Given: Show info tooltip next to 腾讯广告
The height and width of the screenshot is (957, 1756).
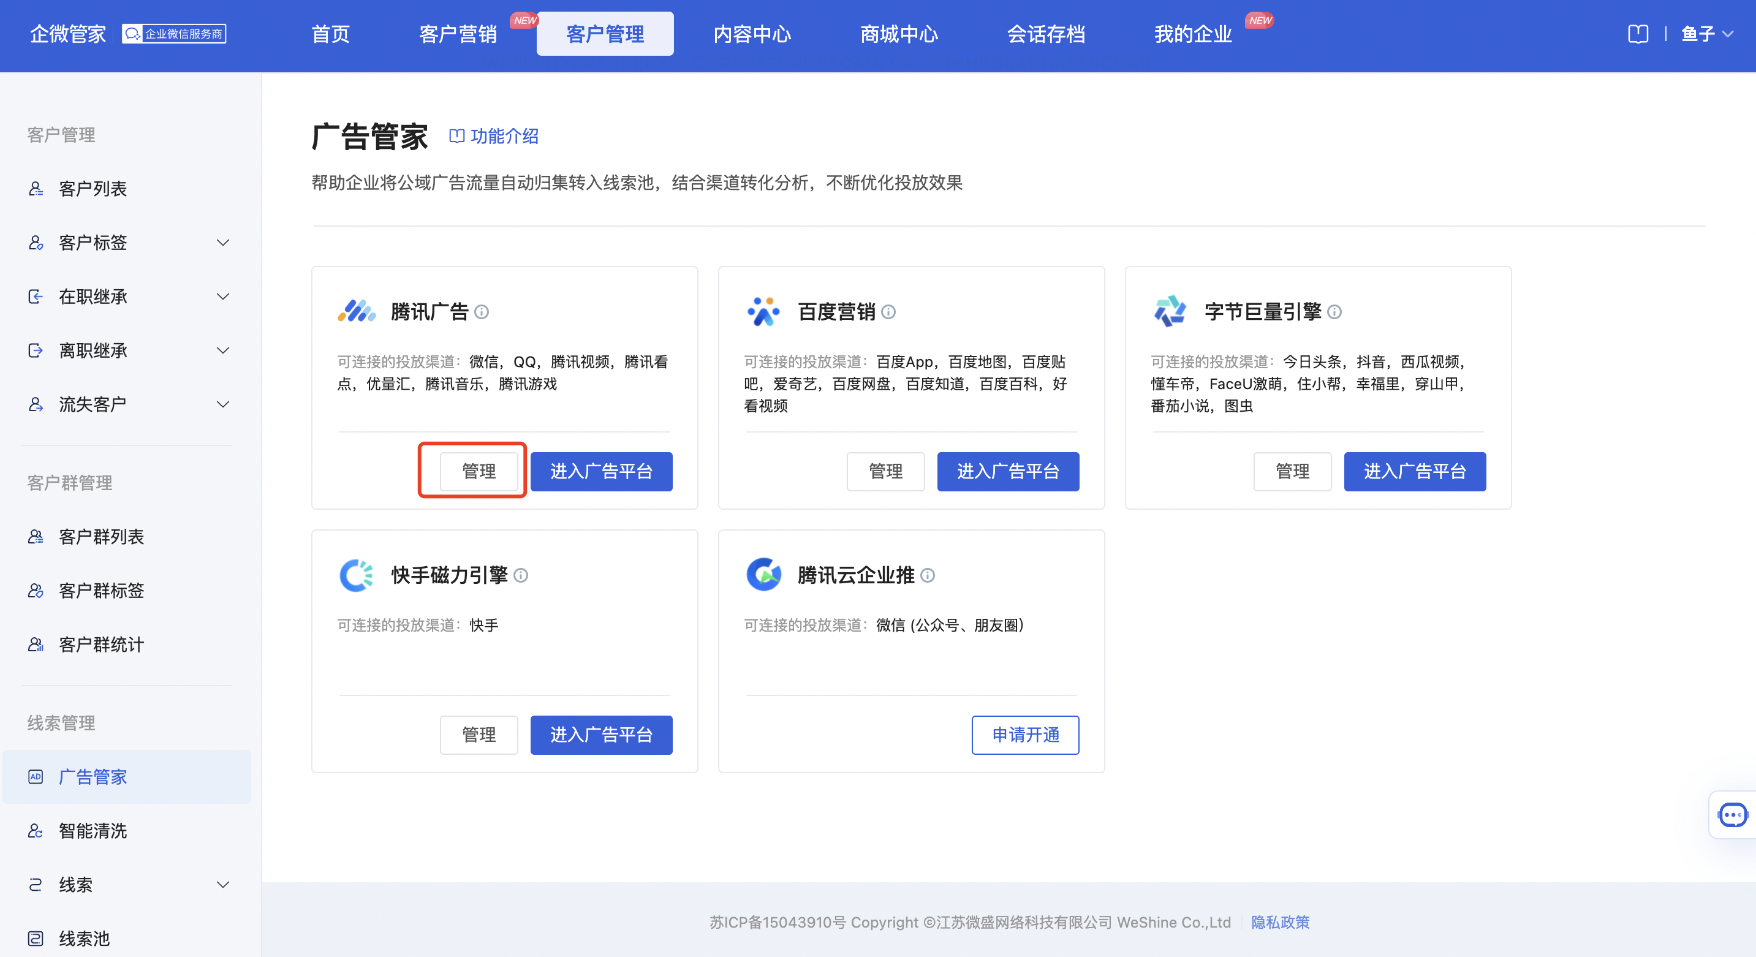Looking at the screenshot, I should tap(482, 312).
